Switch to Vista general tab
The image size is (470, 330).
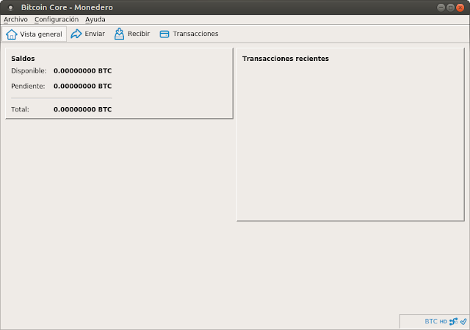35,34
